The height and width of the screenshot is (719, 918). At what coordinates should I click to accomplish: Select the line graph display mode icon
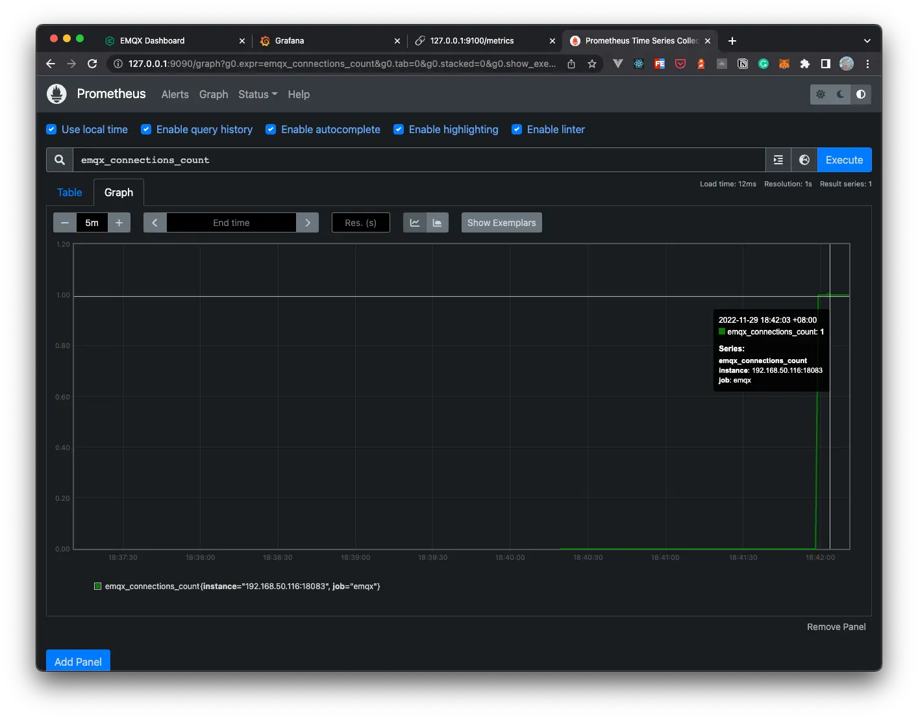415,222
